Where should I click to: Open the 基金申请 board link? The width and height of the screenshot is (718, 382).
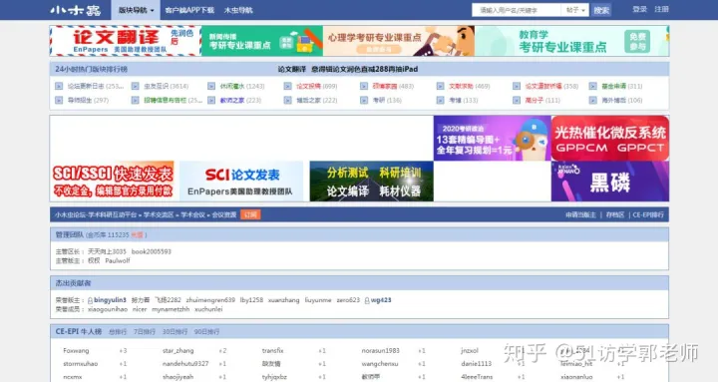click(614, 86)
